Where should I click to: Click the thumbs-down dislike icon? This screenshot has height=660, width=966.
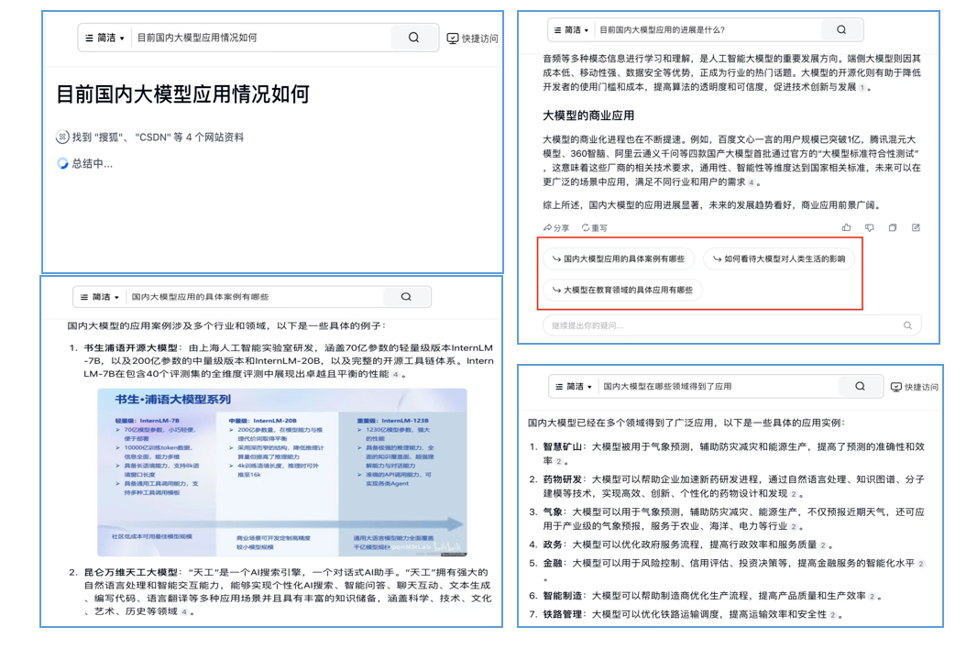point(869,227)
